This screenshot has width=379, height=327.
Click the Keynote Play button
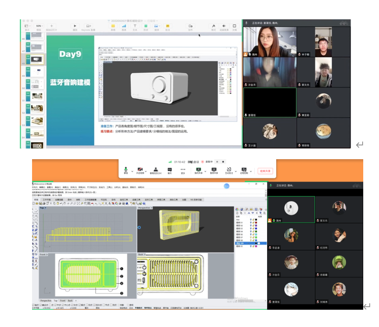point(75,26)
